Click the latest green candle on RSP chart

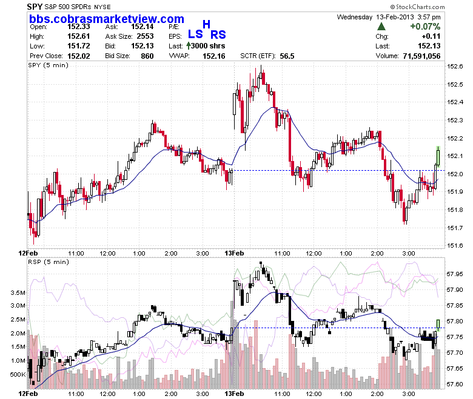point(438,325)
